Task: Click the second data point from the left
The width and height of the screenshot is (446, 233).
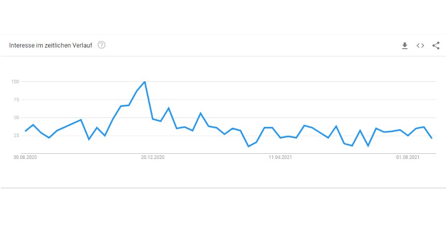Action: tap(33, 125)
